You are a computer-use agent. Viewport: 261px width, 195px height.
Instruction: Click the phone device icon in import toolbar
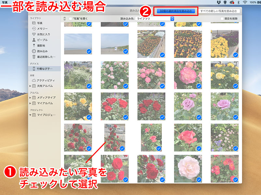(x=65, y=19)
